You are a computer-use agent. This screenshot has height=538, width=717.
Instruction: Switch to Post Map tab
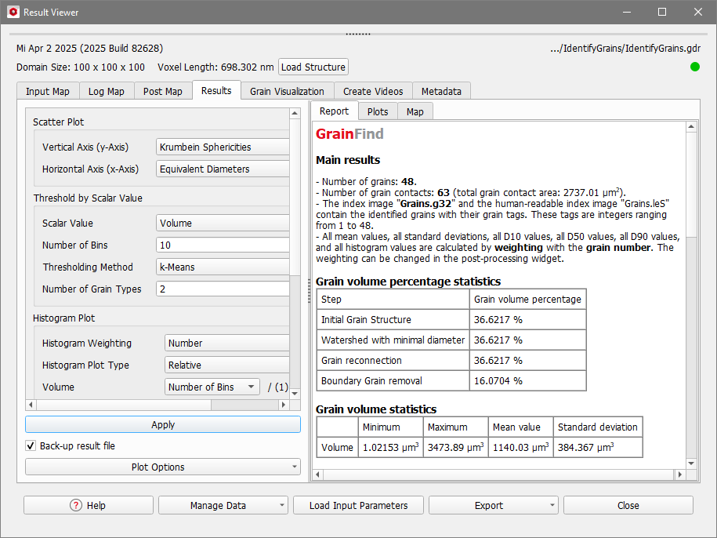(x=163, y=91)
